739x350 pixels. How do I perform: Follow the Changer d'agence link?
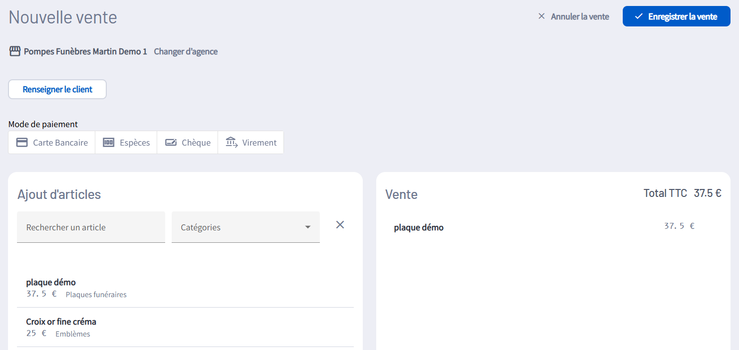click(x=186, y=51)
